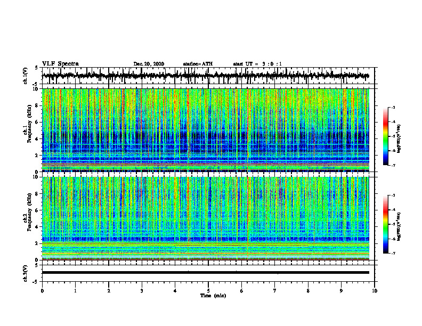The width and height of the screenshot is (422, 326).
Task: Click the 6 kHz tick label of ch.2 spectrogram
Action: pyautogui.click(x=37, y=210)
